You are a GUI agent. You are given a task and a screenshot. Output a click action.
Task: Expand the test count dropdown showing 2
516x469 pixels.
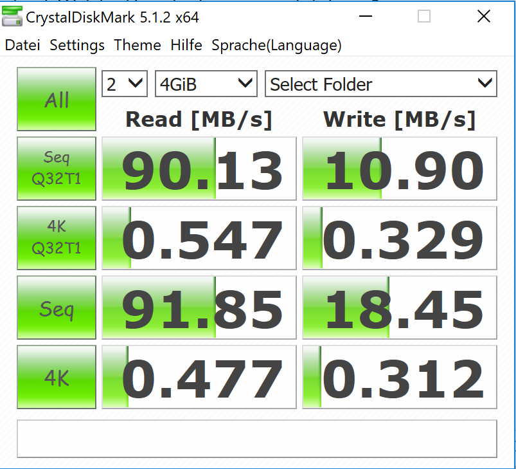pos(125,84)
